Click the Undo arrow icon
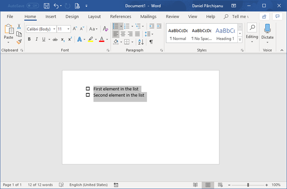 pyautogui.click(x=56, y=6)
